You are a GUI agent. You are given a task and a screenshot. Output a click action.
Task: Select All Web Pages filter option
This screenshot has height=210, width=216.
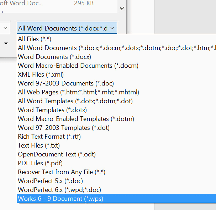[116, 92]
